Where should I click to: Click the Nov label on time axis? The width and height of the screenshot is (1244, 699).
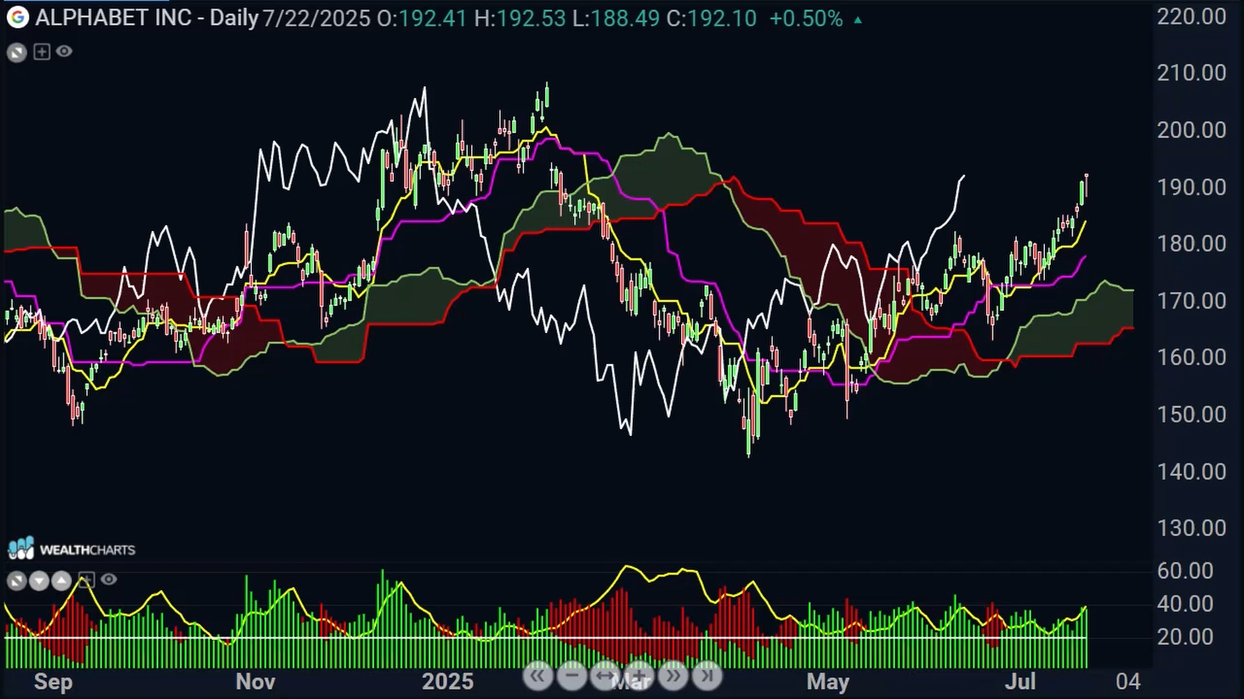click(x=255, y=682)
